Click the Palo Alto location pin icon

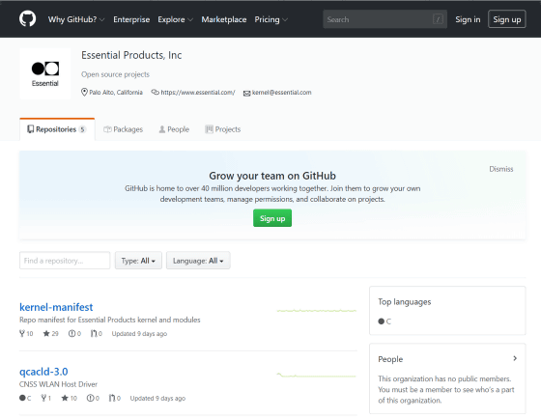coord(84,92)
